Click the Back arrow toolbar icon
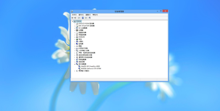Viewport: 220px width, 111px height. point(72,18)
